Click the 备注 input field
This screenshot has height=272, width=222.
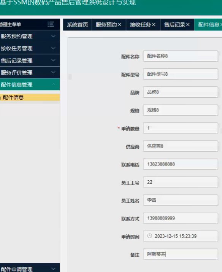(181, 254)
